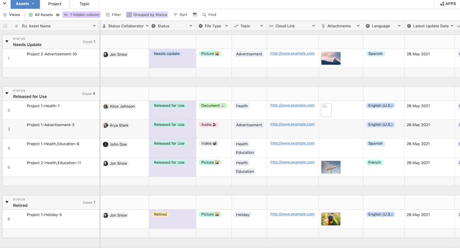Viewport: 460px width, 248px height.
Task: Click the hidden column eye icon
Action: click(66, 15)
